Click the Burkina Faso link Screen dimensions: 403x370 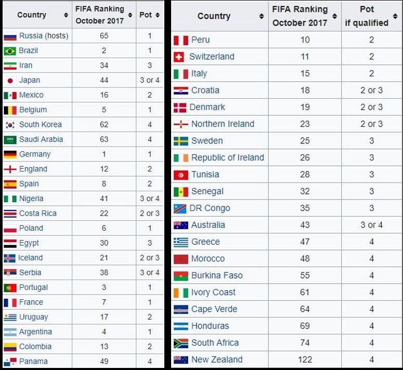[x=217, y=275]
